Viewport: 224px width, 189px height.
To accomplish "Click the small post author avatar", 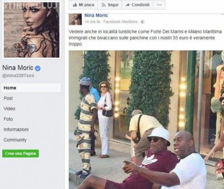I will point(75,19).
